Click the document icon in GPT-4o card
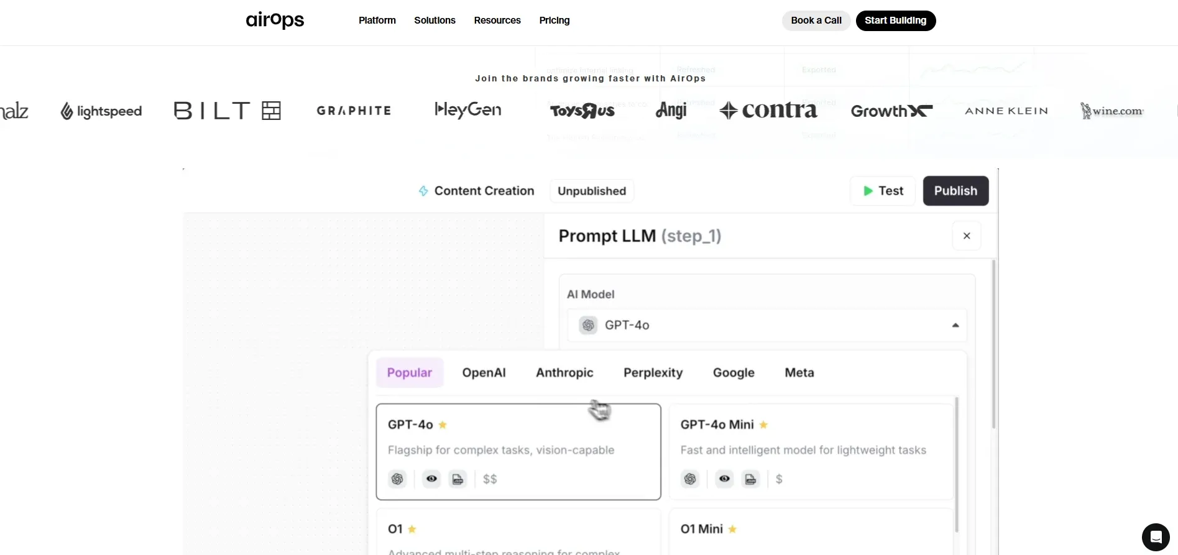 pyautogui.click(x=458, y=479)
